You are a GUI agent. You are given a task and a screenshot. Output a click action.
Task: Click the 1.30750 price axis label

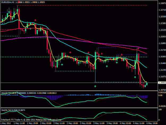point(162,90)
